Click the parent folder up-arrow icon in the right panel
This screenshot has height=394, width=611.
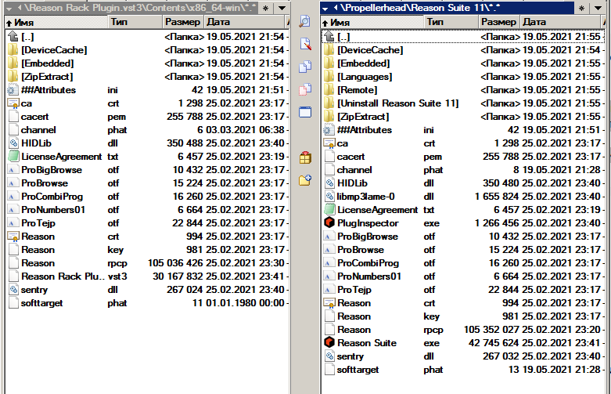pyautogui.click(x=329, y=37)
